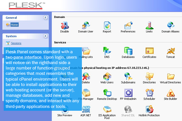Click the Disable domain icon
The image size is (182, 121).
pos(65,26)
